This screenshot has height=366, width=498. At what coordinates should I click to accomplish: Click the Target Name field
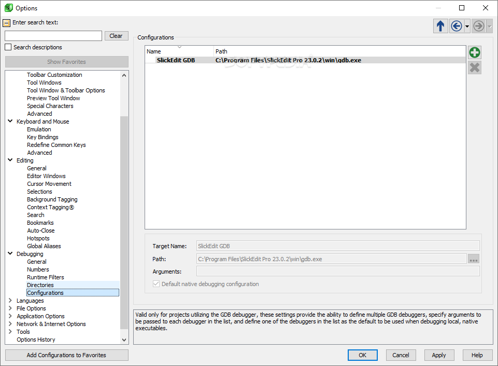coord(338,246)
